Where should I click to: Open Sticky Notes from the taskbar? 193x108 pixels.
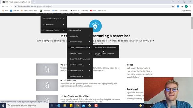[x=71, y=105]
